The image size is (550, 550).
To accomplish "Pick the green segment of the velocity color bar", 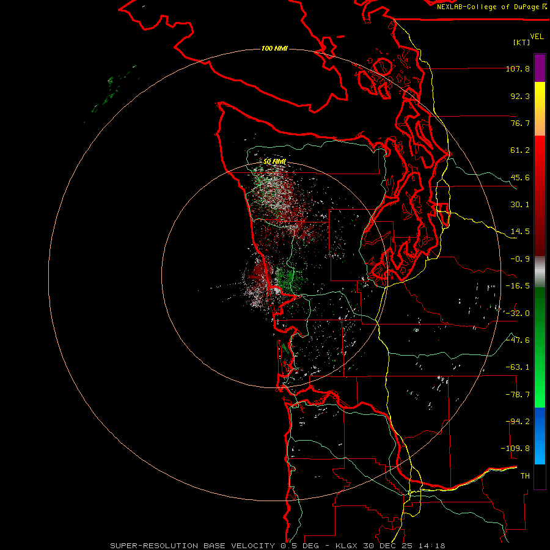I will (540, 347).
